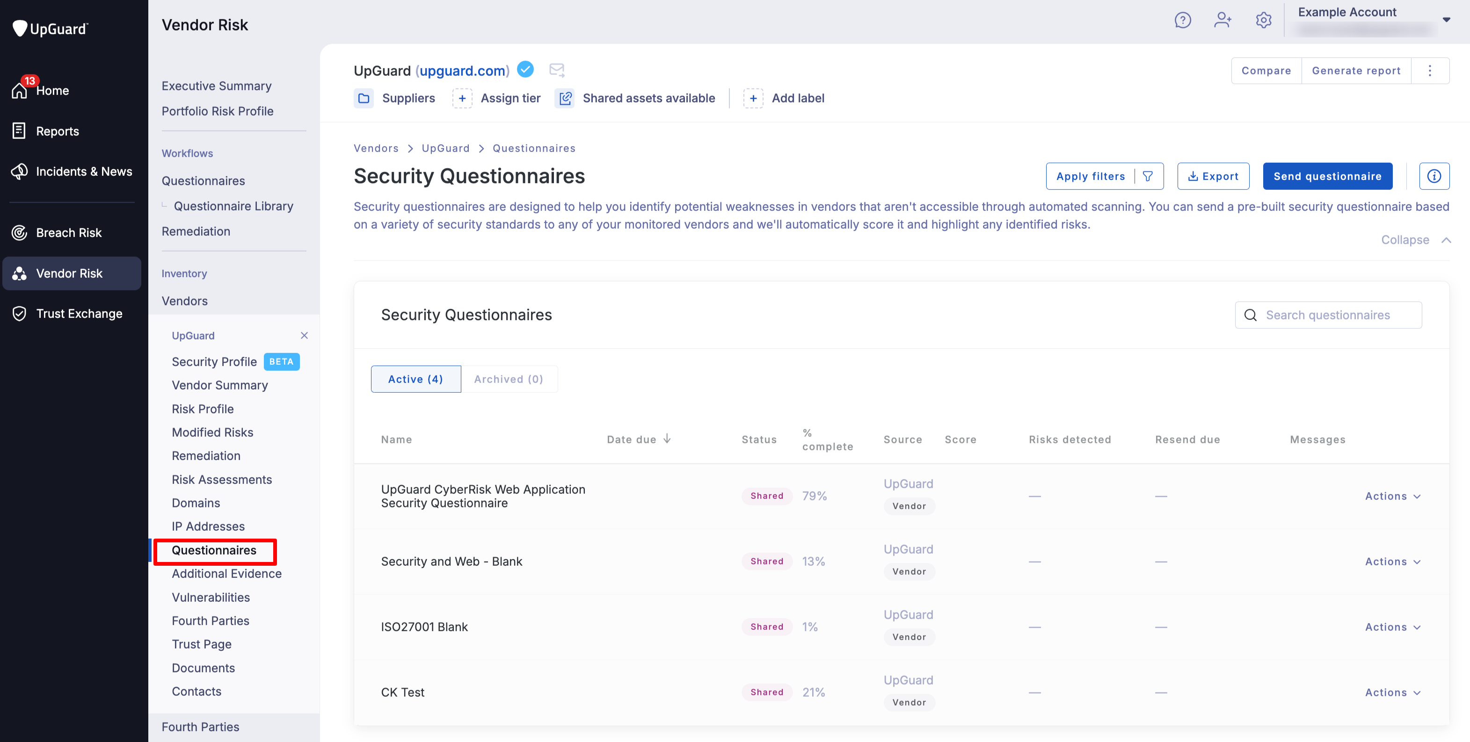
Task: Open the help question mark icon
Action: pos(1182,21)
